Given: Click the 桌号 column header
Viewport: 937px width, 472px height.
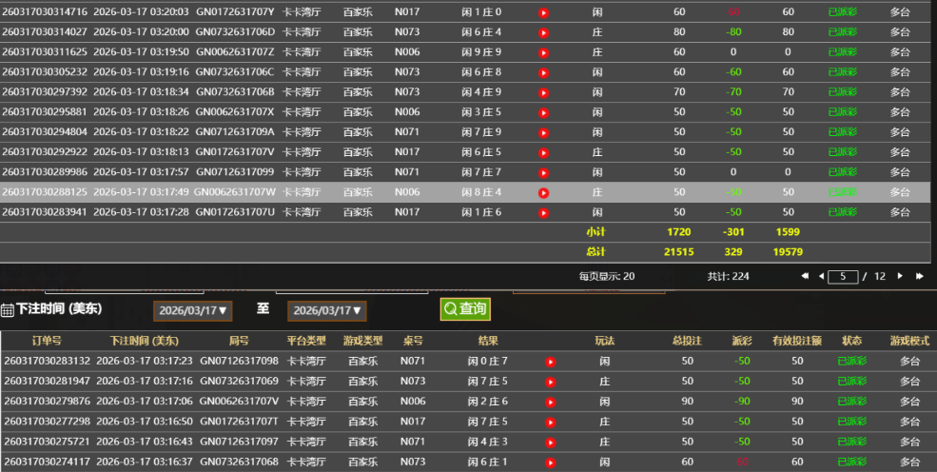Looking at the screenshot, I should [413, 341].
